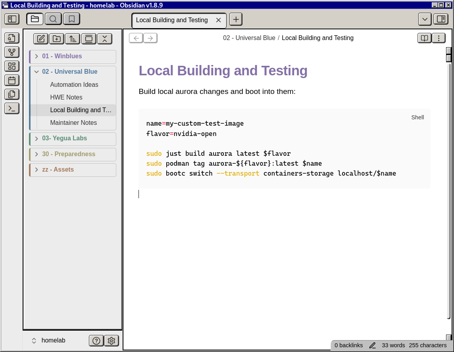
Task: Navigate back in note history
Action: point(136,38)
